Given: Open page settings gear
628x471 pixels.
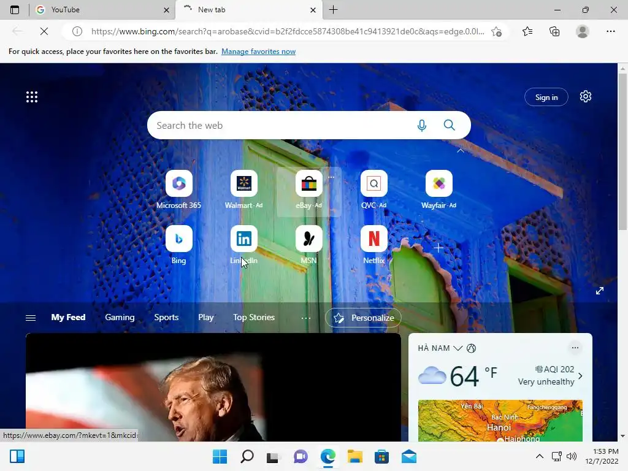Looking at the screenshot, I should coord(586,96).
